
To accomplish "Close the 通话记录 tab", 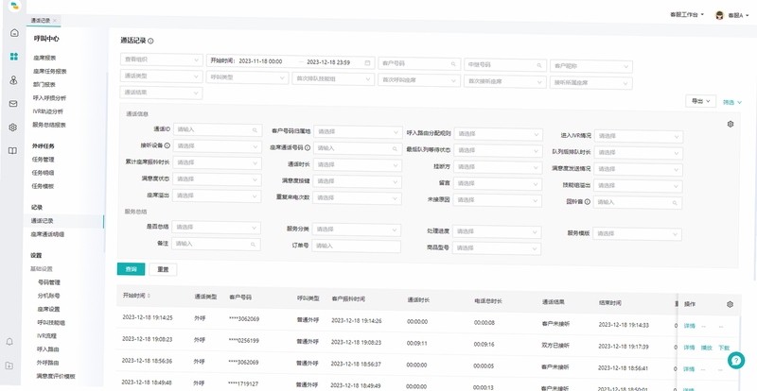I will click(x=55, y=21).
